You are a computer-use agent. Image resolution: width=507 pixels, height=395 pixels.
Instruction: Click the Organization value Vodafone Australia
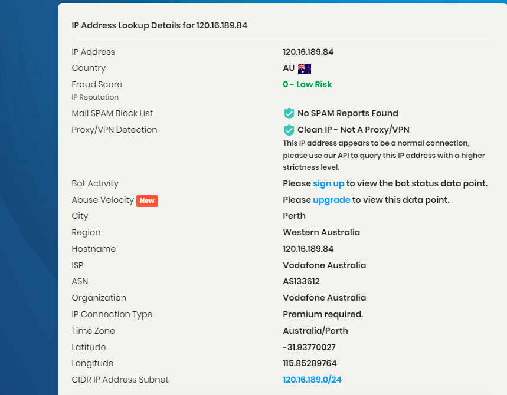click(x=324, y=298)
